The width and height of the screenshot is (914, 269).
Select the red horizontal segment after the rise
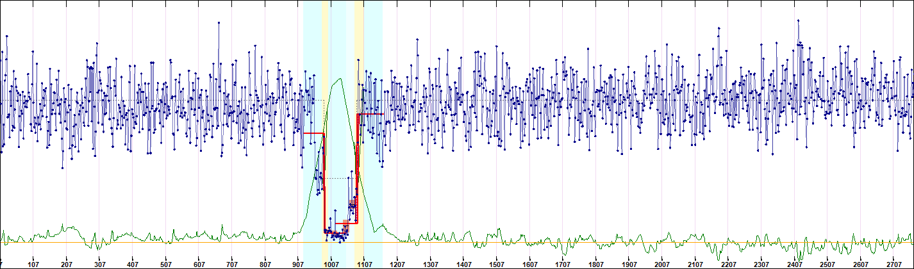pyautogui.click(x=370, y=114)
